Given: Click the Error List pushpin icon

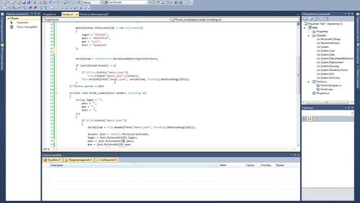Looking at the screenshot, I should point(295,155).
